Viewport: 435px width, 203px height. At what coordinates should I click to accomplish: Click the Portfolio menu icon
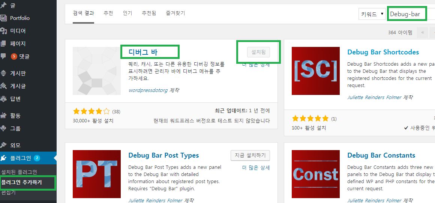click(3, 18)
